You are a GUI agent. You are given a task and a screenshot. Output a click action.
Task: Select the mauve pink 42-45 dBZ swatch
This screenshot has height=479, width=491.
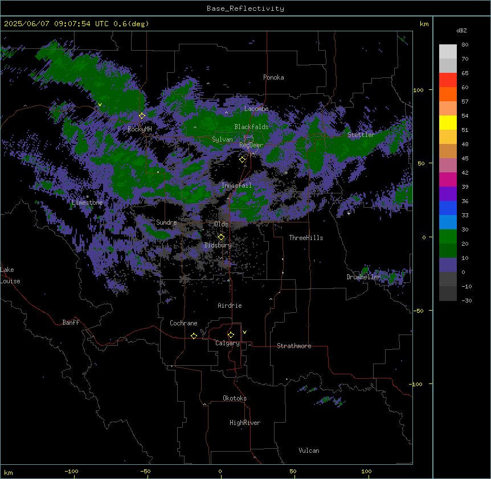pos(448,166)
